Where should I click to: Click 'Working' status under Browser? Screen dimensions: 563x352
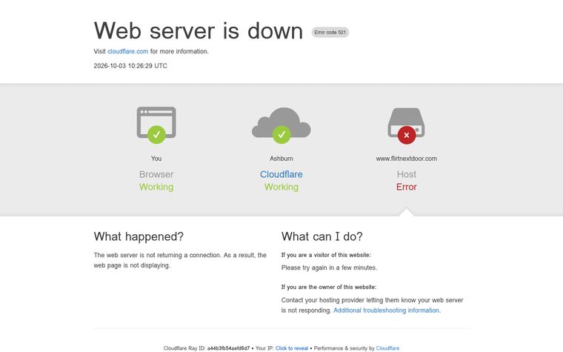[x=156, y=187]
